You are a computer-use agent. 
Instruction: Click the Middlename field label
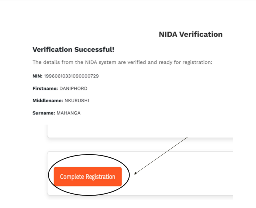pyautogui.click(x=47, y=101)
